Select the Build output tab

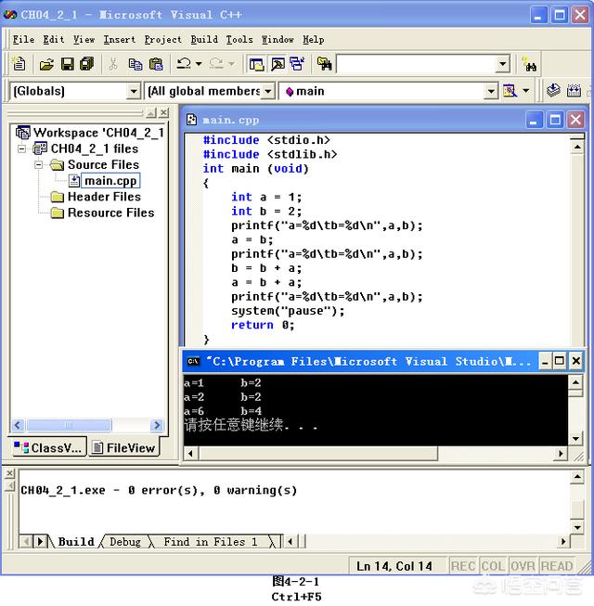[76, 541]
